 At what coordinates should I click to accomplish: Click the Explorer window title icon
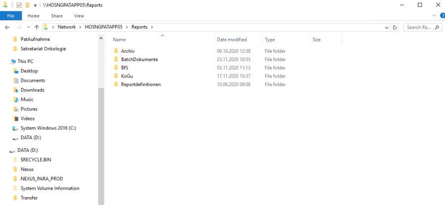[x=5, y=5]
